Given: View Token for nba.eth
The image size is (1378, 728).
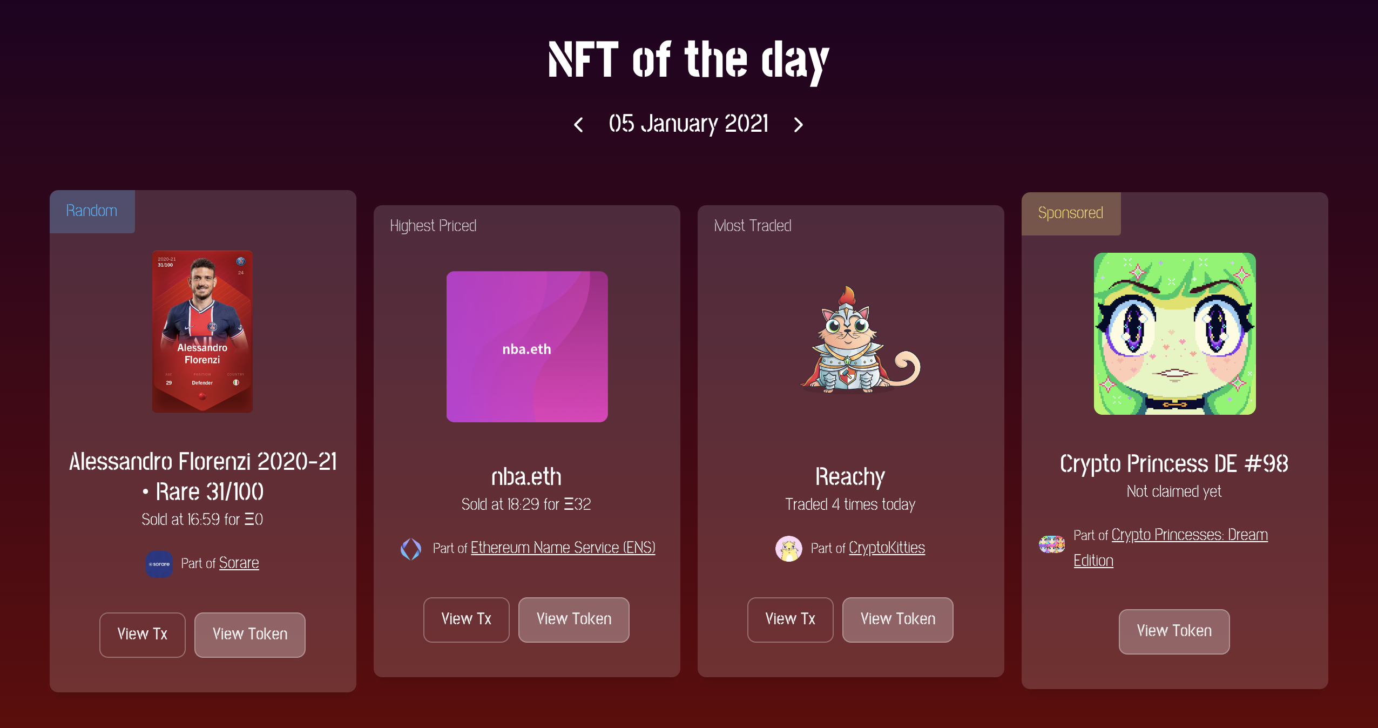Looking at the screenshot, I should point(573,619).
